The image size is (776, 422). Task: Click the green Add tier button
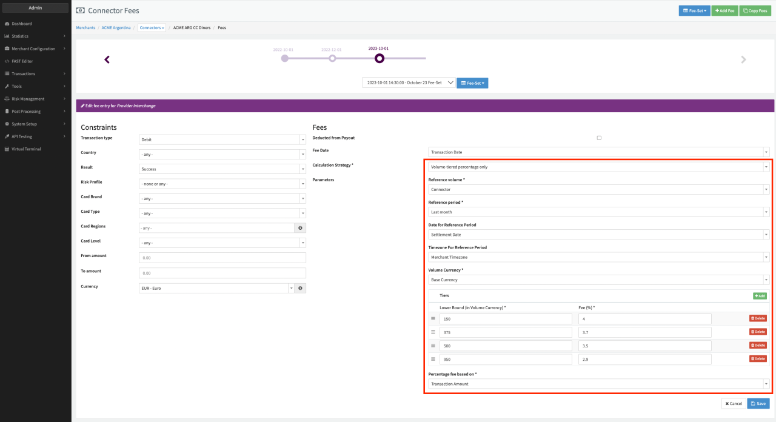point(759,296)
